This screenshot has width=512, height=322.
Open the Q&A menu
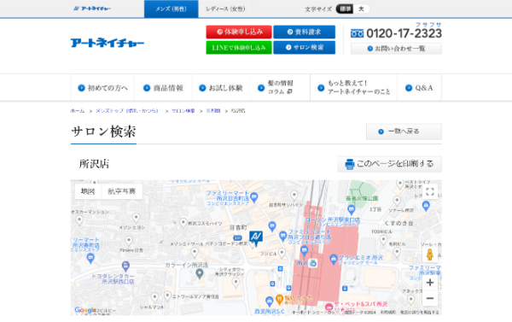(419, 88)
